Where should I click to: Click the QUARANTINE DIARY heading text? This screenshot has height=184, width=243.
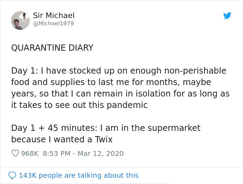tap(52, 48)
